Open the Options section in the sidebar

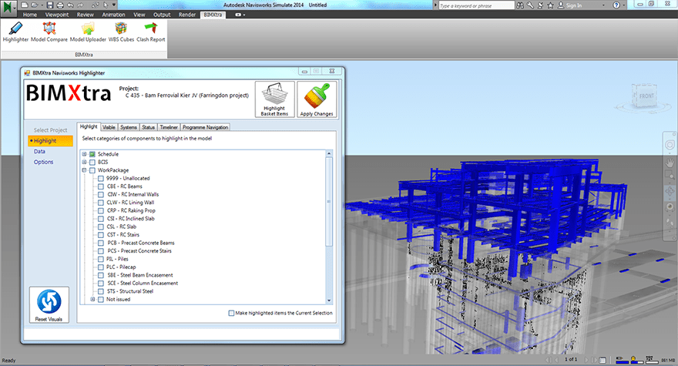44,162
